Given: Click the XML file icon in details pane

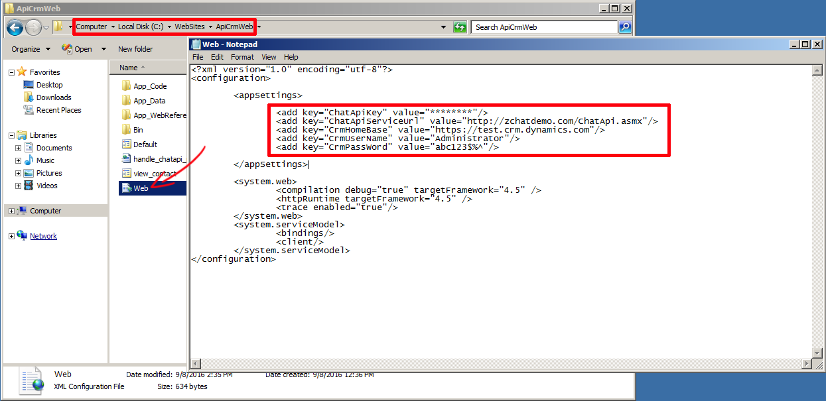Looking at the screenshot, I should pyautogui.click(x=32, y=380).
